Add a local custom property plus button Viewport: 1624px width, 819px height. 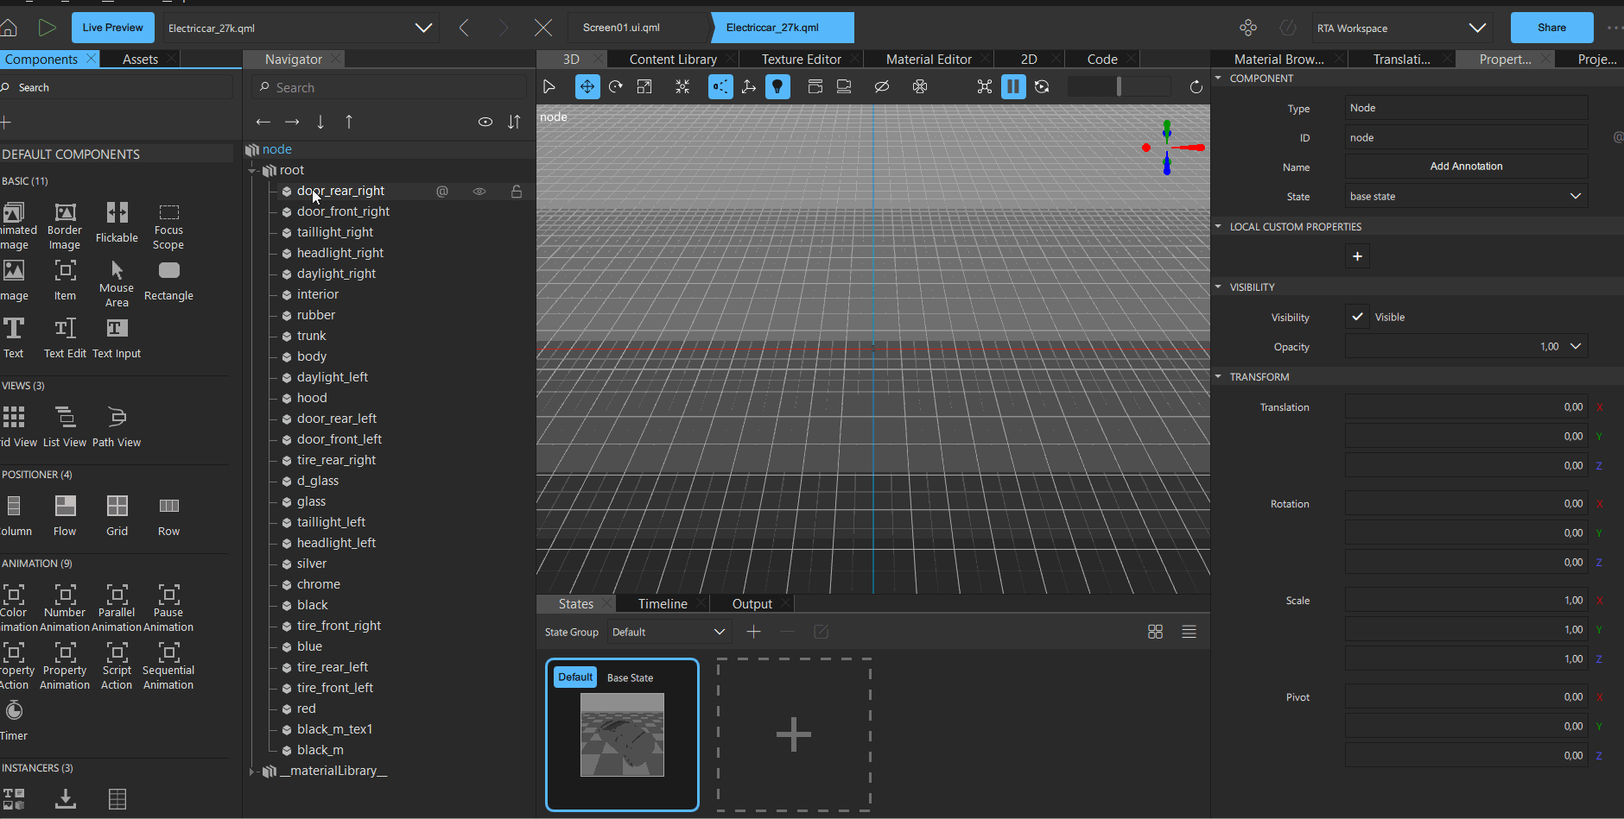coord(1357,256)
